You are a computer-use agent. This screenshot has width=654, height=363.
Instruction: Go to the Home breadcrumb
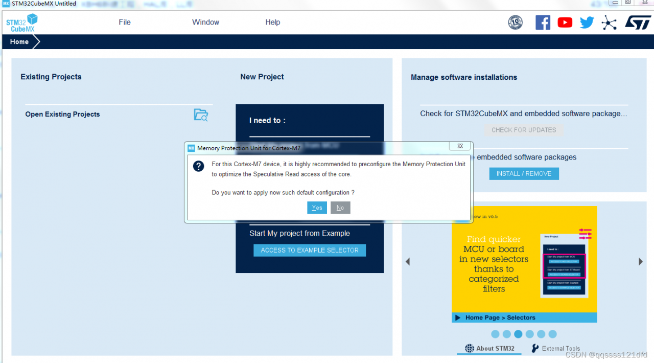19,42
